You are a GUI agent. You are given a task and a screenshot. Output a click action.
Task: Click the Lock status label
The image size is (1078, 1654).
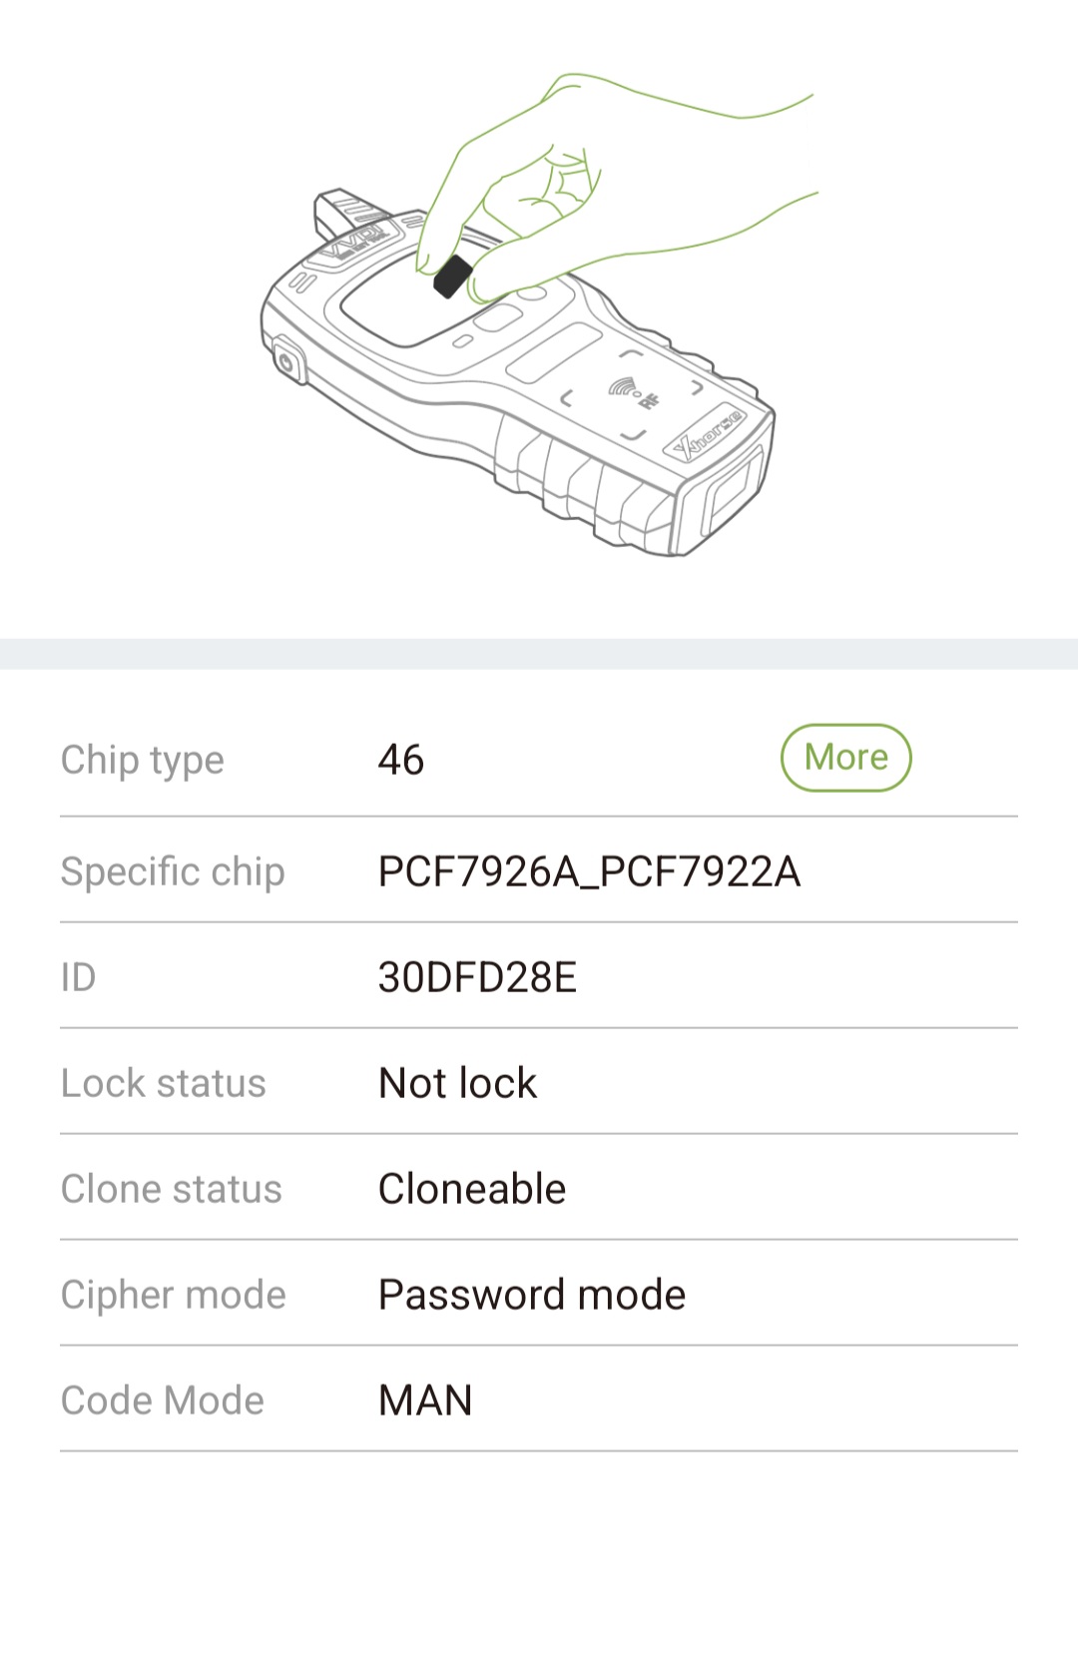[164, 1083]
